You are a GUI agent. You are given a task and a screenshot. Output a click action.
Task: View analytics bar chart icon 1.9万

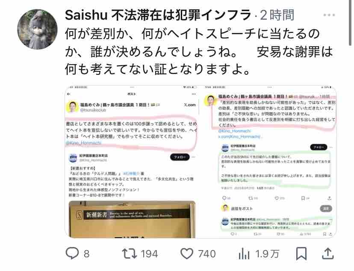244,253
